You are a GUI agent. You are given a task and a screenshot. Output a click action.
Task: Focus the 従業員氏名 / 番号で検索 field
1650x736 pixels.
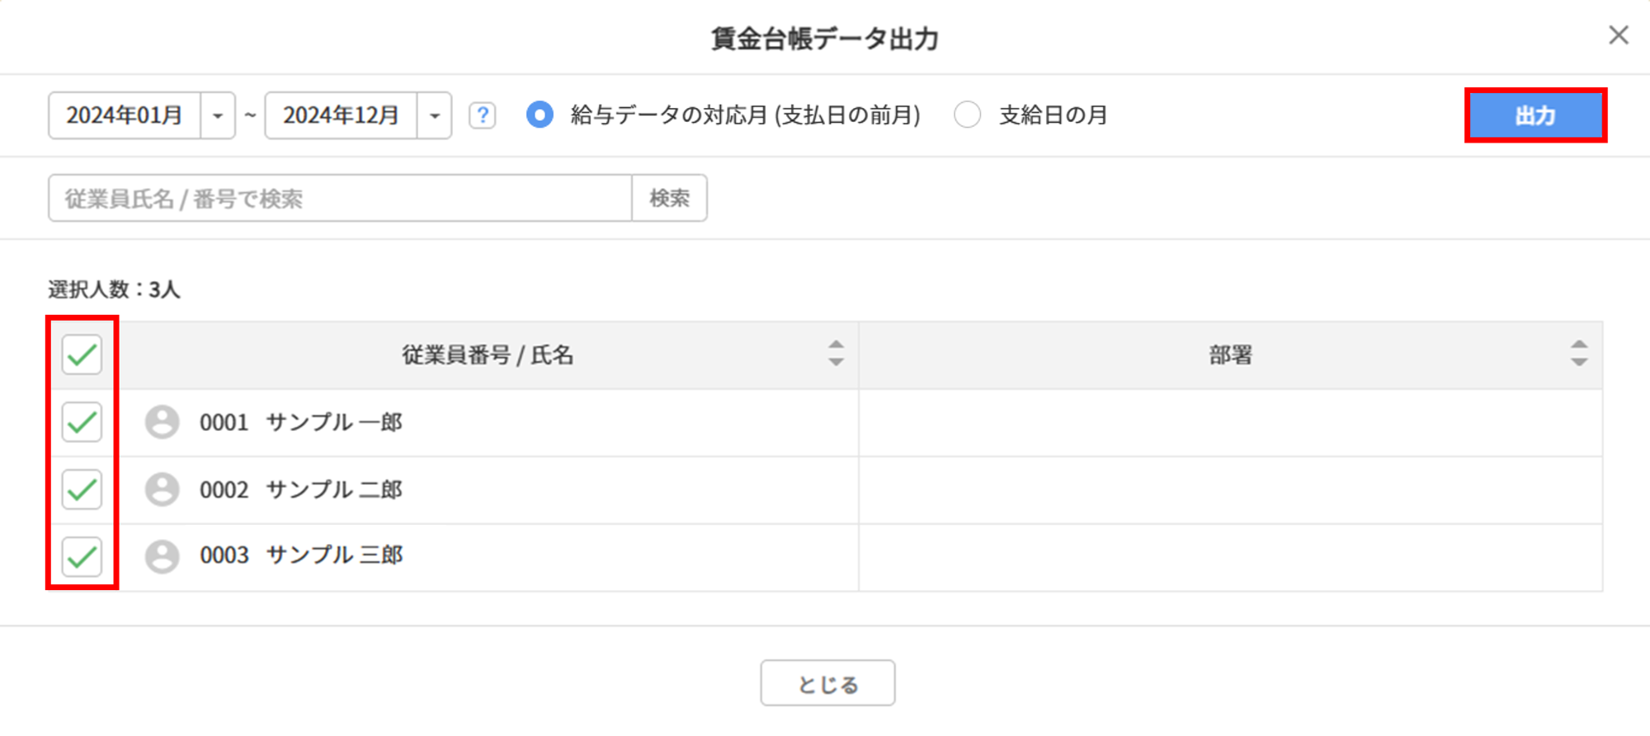(340, 198)
